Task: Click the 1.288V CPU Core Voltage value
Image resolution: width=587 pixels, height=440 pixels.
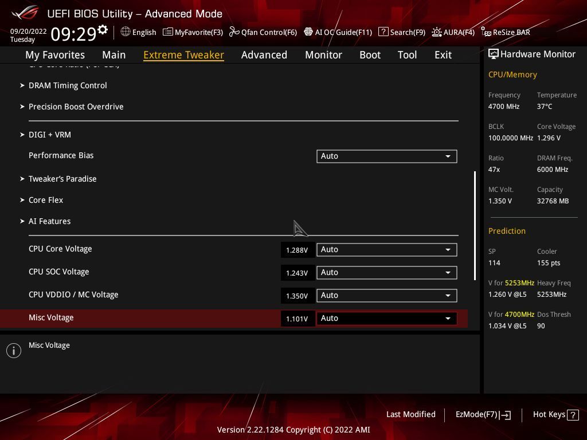Action: tap(298, 250)
